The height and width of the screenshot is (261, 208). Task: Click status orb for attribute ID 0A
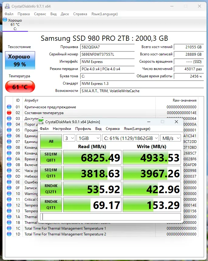click(x=9, y=159)
